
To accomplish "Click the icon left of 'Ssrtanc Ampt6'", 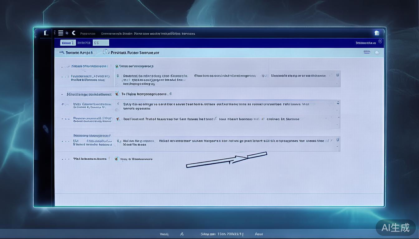I will (62, 53).
